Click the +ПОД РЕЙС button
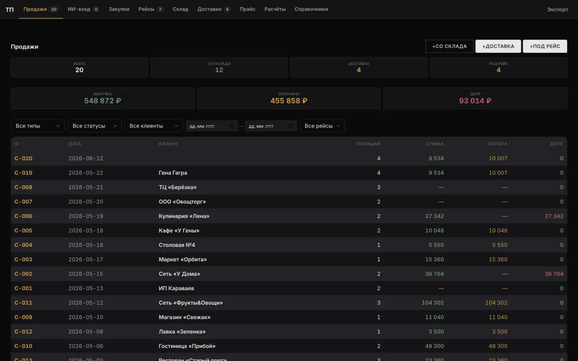 545,46
